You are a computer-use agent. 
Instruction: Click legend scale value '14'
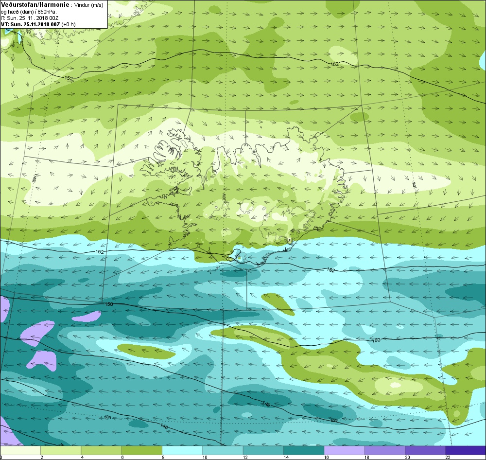(x=286, y=457)
